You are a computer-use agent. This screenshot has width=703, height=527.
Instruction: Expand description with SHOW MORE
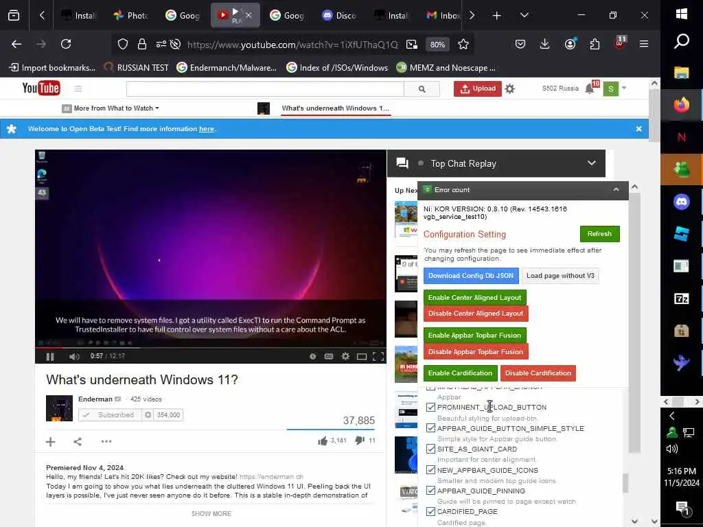tap(211, 513)
